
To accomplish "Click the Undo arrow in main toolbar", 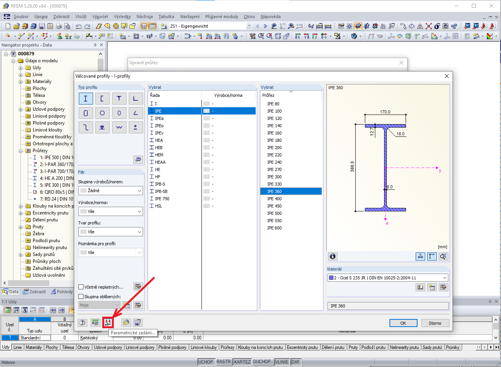I will coord(79,26).
